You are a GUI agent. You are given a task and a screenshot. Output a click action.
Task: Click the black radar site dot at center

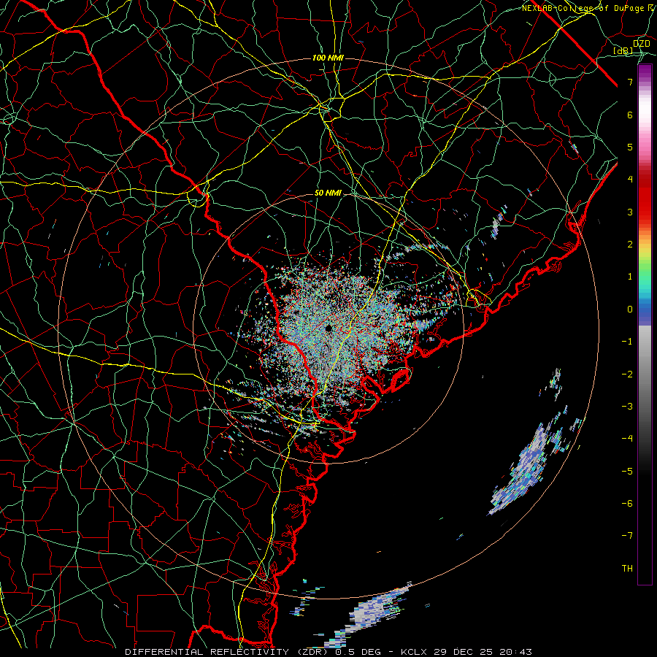point(328,328)
